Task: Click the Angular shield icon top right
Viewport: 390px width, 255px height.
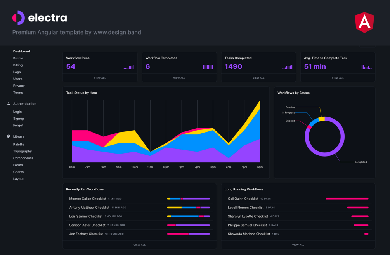Action: pos(364,23)
